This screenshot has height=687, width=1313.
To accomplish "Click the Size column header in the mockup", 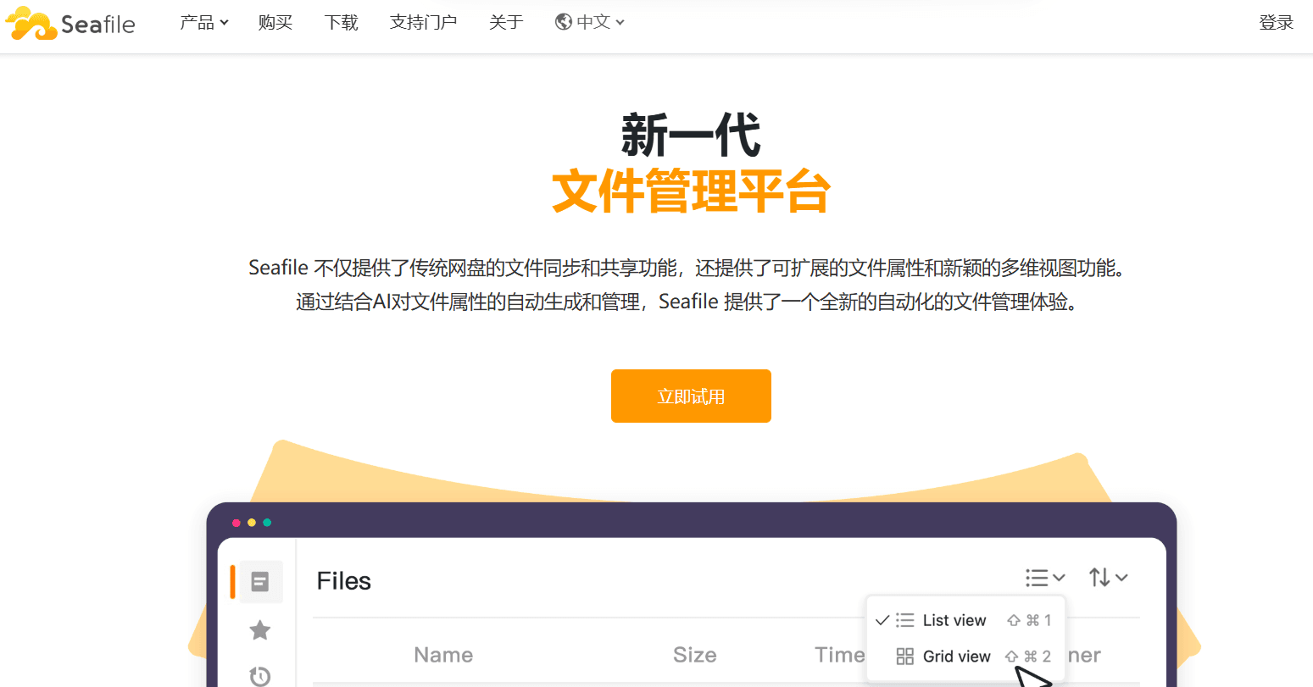I will pyautogui.click(x=695, y=655).
